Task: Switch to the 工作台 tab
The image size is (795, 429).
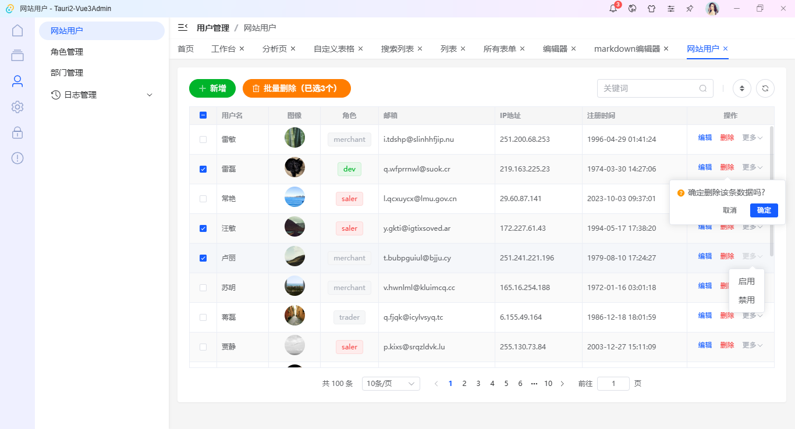Action: [x=223, y=49]
